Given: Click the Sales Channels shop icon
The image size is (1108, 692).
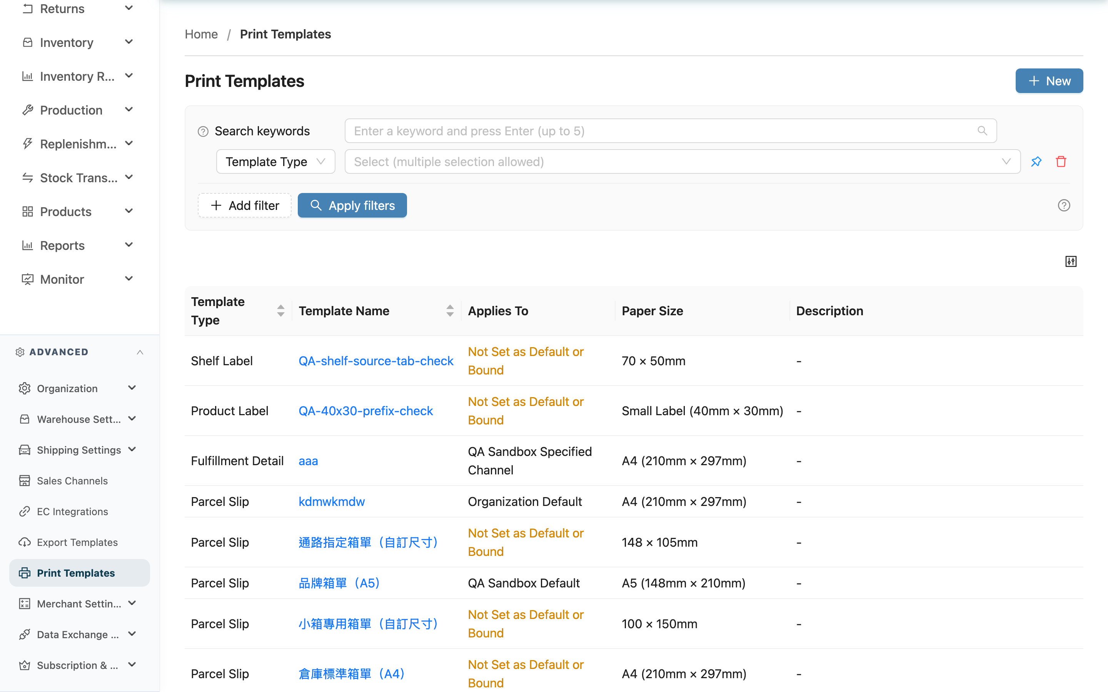Looking at the screenshot, I should coord(25,481).
